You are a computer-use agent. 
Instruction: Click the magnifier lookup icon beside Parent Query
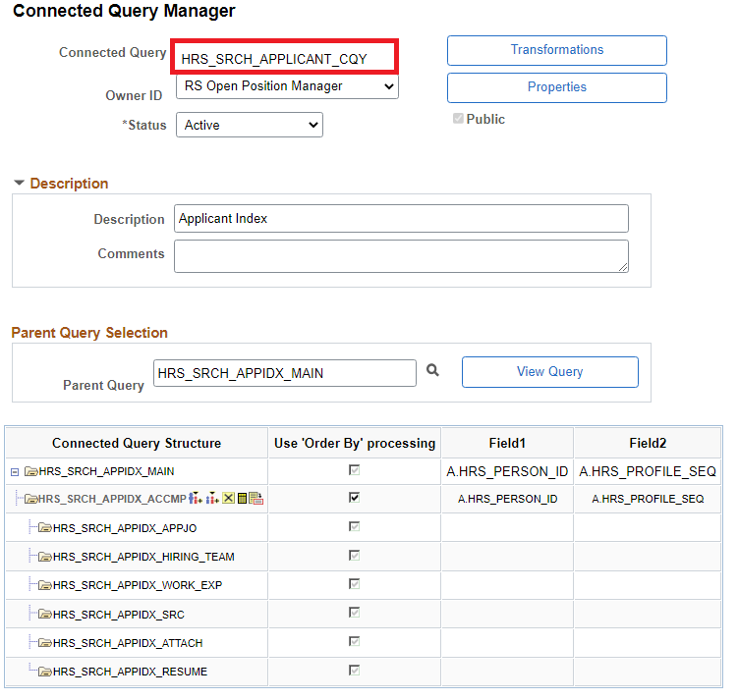tap(432, 371)
